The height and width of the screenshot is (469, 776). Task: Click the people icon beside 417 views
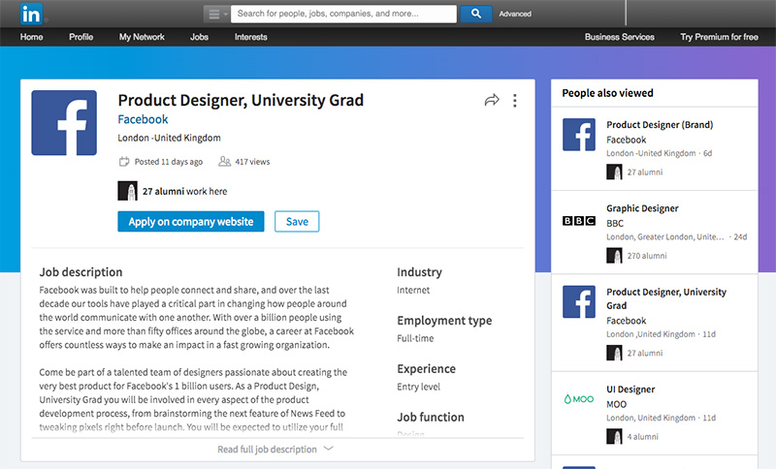pos(225,162)
